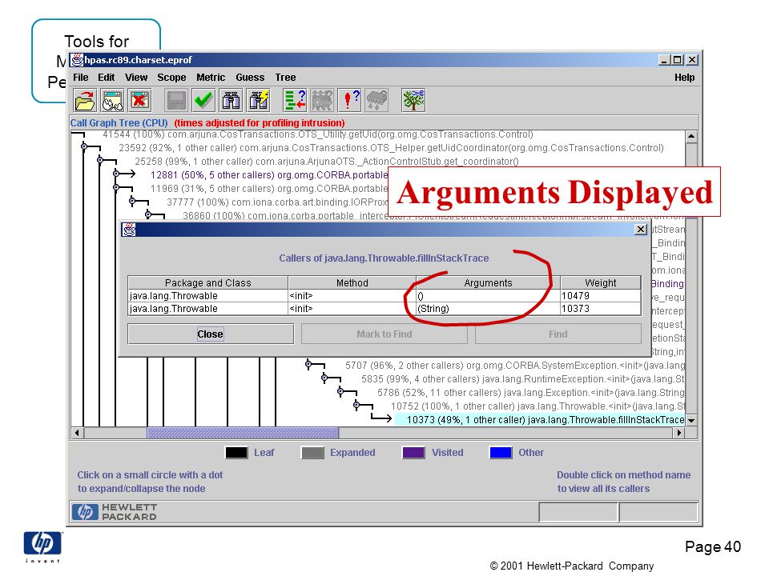
Task: Click the horizontal scrollbar thumb
Action: 243,433
